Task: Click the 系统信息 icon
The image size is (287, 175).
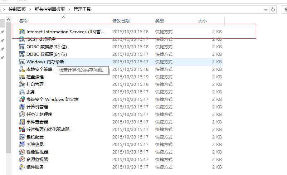Action: click(x=22, y=145)
